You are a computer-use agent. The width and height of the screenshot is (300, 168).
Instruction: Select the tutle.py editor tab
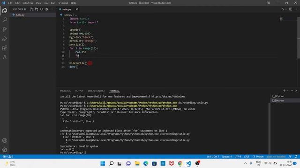(67, 9)
